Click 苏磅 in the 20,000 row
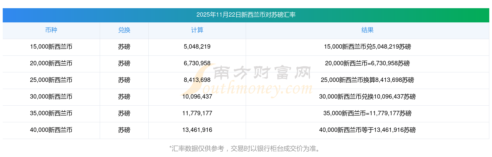This screenshot has height=157, width=492. coord(124,63)
